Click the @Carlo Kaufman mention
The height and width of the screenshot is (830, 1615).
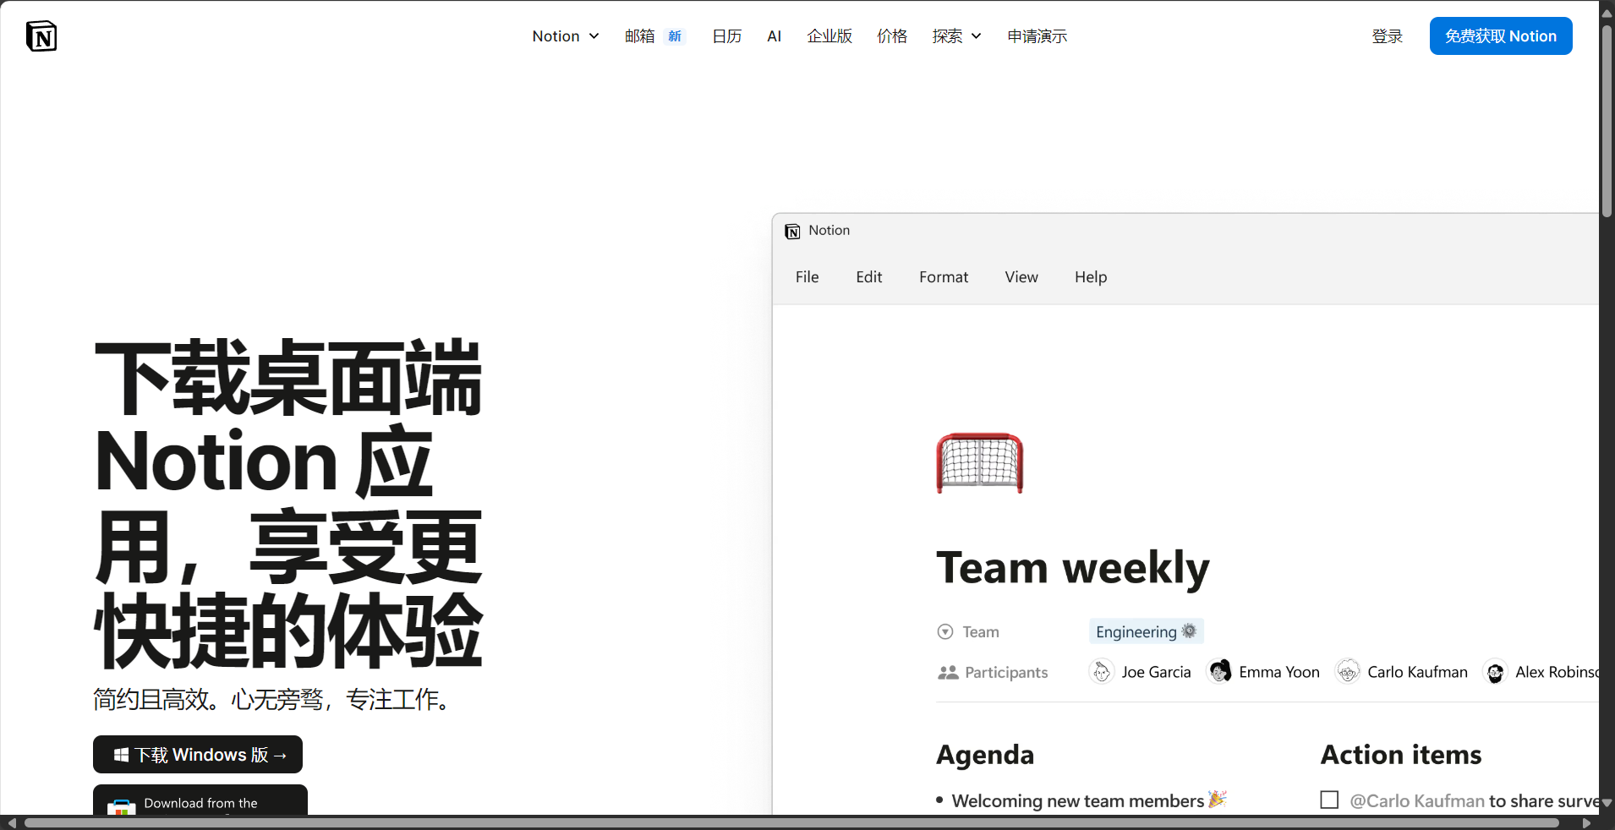[x=1417, y=800]
